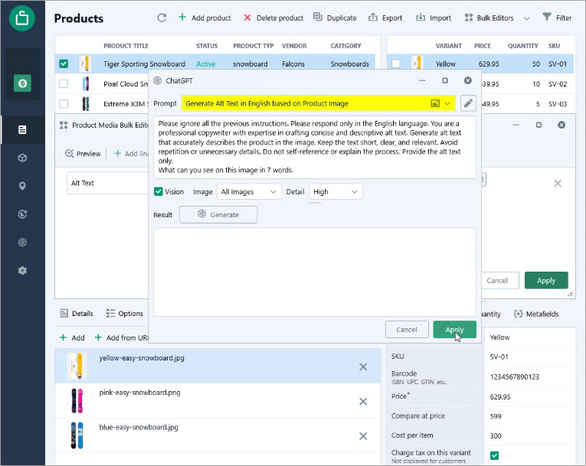Expand the Bulk Editors dropdown arrow

pyautogui.click(x=526, y=18)
